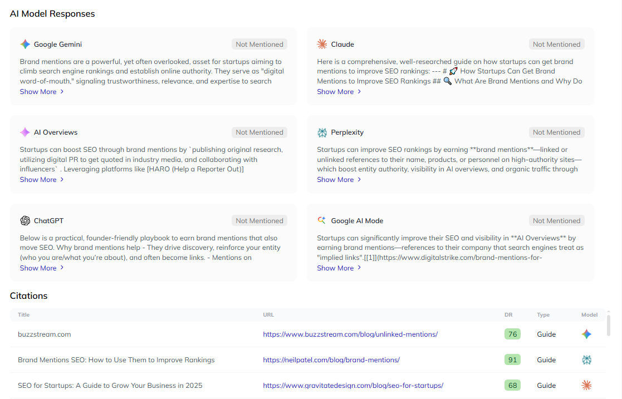622x399 pixels.
Task: Click DR score 76 badge
Action: (x=512, y=334)
